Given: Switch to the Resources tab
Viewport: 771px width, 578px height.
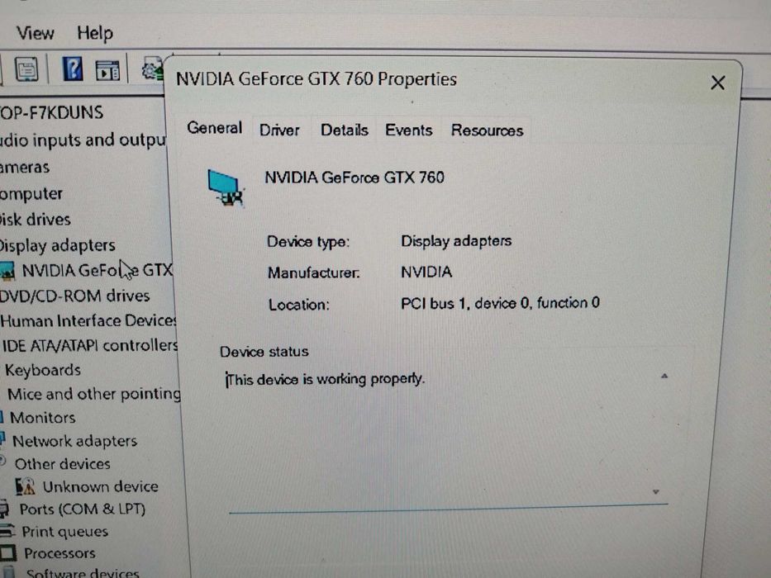Looking at the screenshot, I should [487, 130].
